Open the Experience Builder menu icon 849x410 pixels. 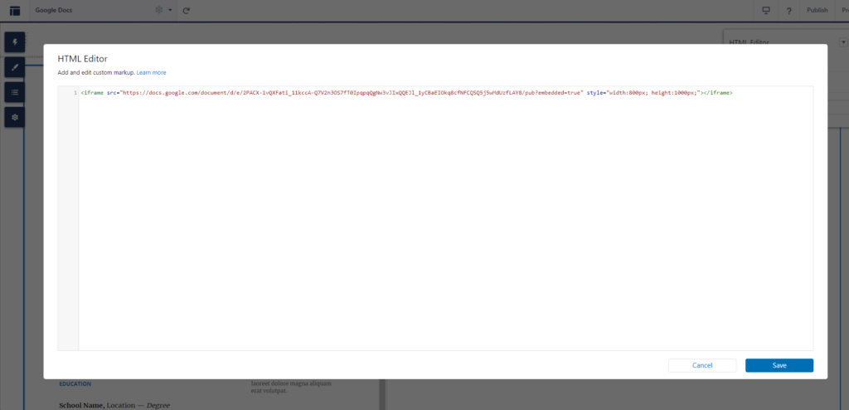[15, 10]
